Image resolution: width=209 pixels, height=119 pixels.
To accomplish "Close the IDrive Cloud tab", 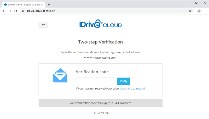I will [x=42, y=5].
